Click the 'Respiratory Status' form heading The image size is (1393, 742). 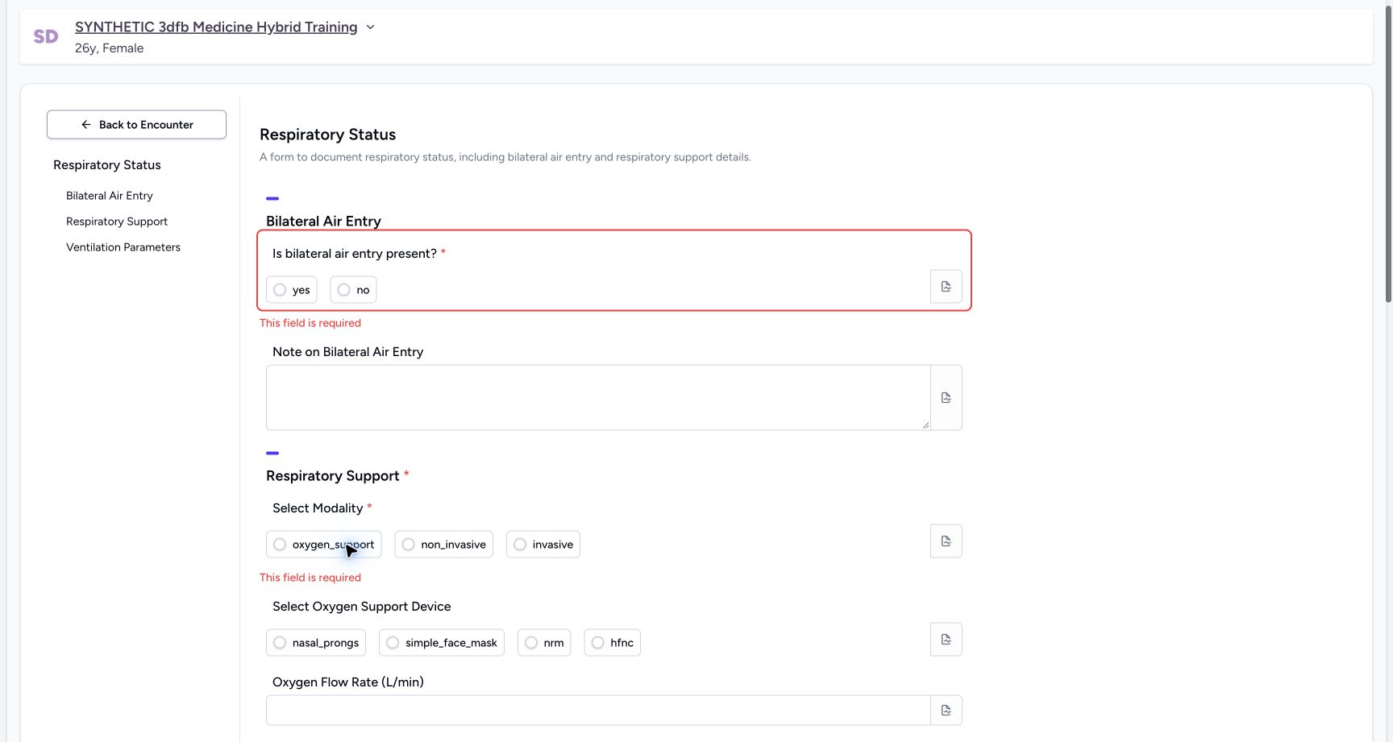(328, 135)
